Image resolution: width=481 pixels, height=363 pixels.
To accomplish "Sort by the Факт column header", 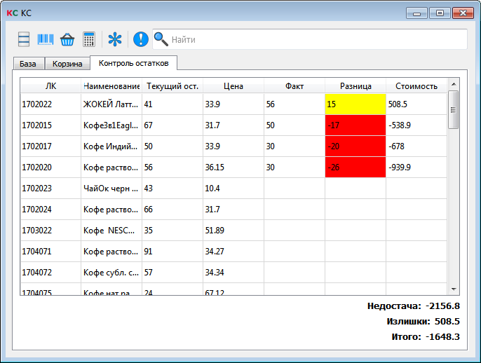I will coord(294,85).
